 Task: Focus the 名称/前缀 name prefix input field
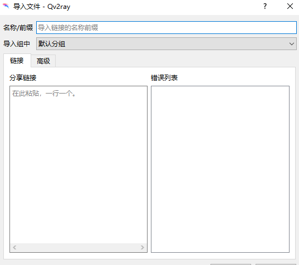point(166,28)
